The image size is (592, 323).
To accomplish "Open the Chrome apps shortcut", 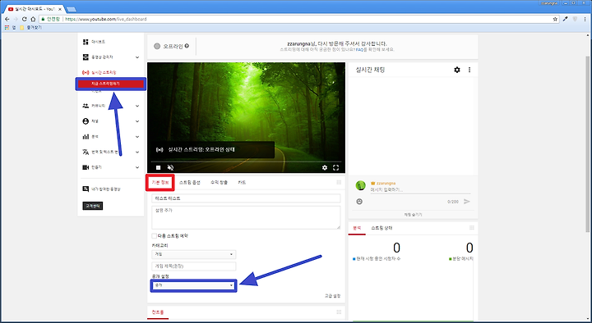I will [x=10, y=28].
